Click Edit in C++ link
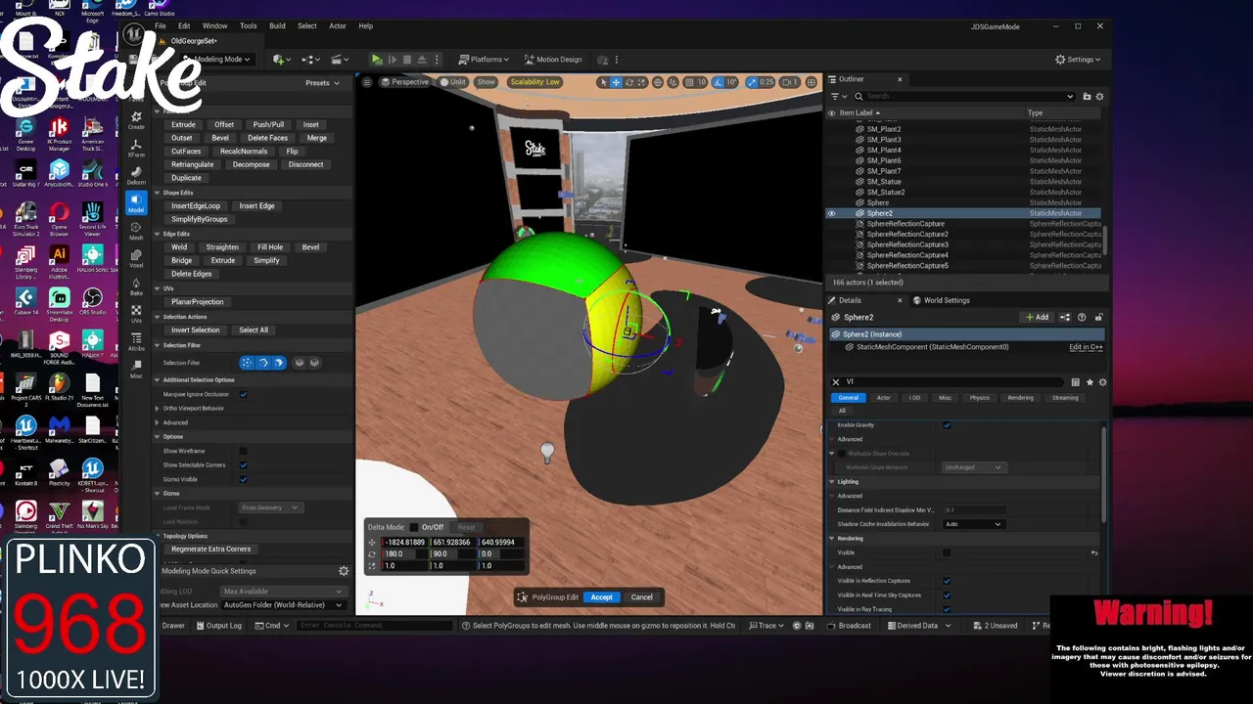The image size is (1253, 704). coord(1086,347)
